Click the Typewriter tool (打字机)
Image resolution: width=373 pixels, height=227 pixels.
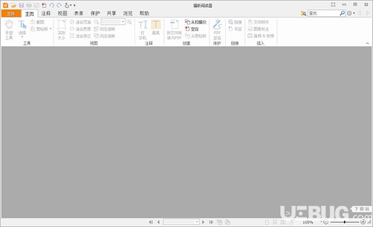(x=142, y=30)
